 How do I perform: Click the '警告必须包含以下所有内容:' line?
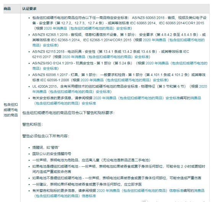point(45,136)
